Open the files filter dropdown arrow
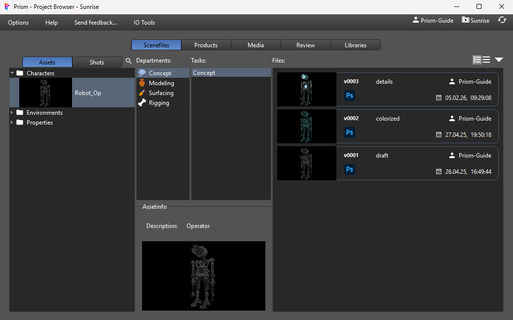 (x=499, y=60)
